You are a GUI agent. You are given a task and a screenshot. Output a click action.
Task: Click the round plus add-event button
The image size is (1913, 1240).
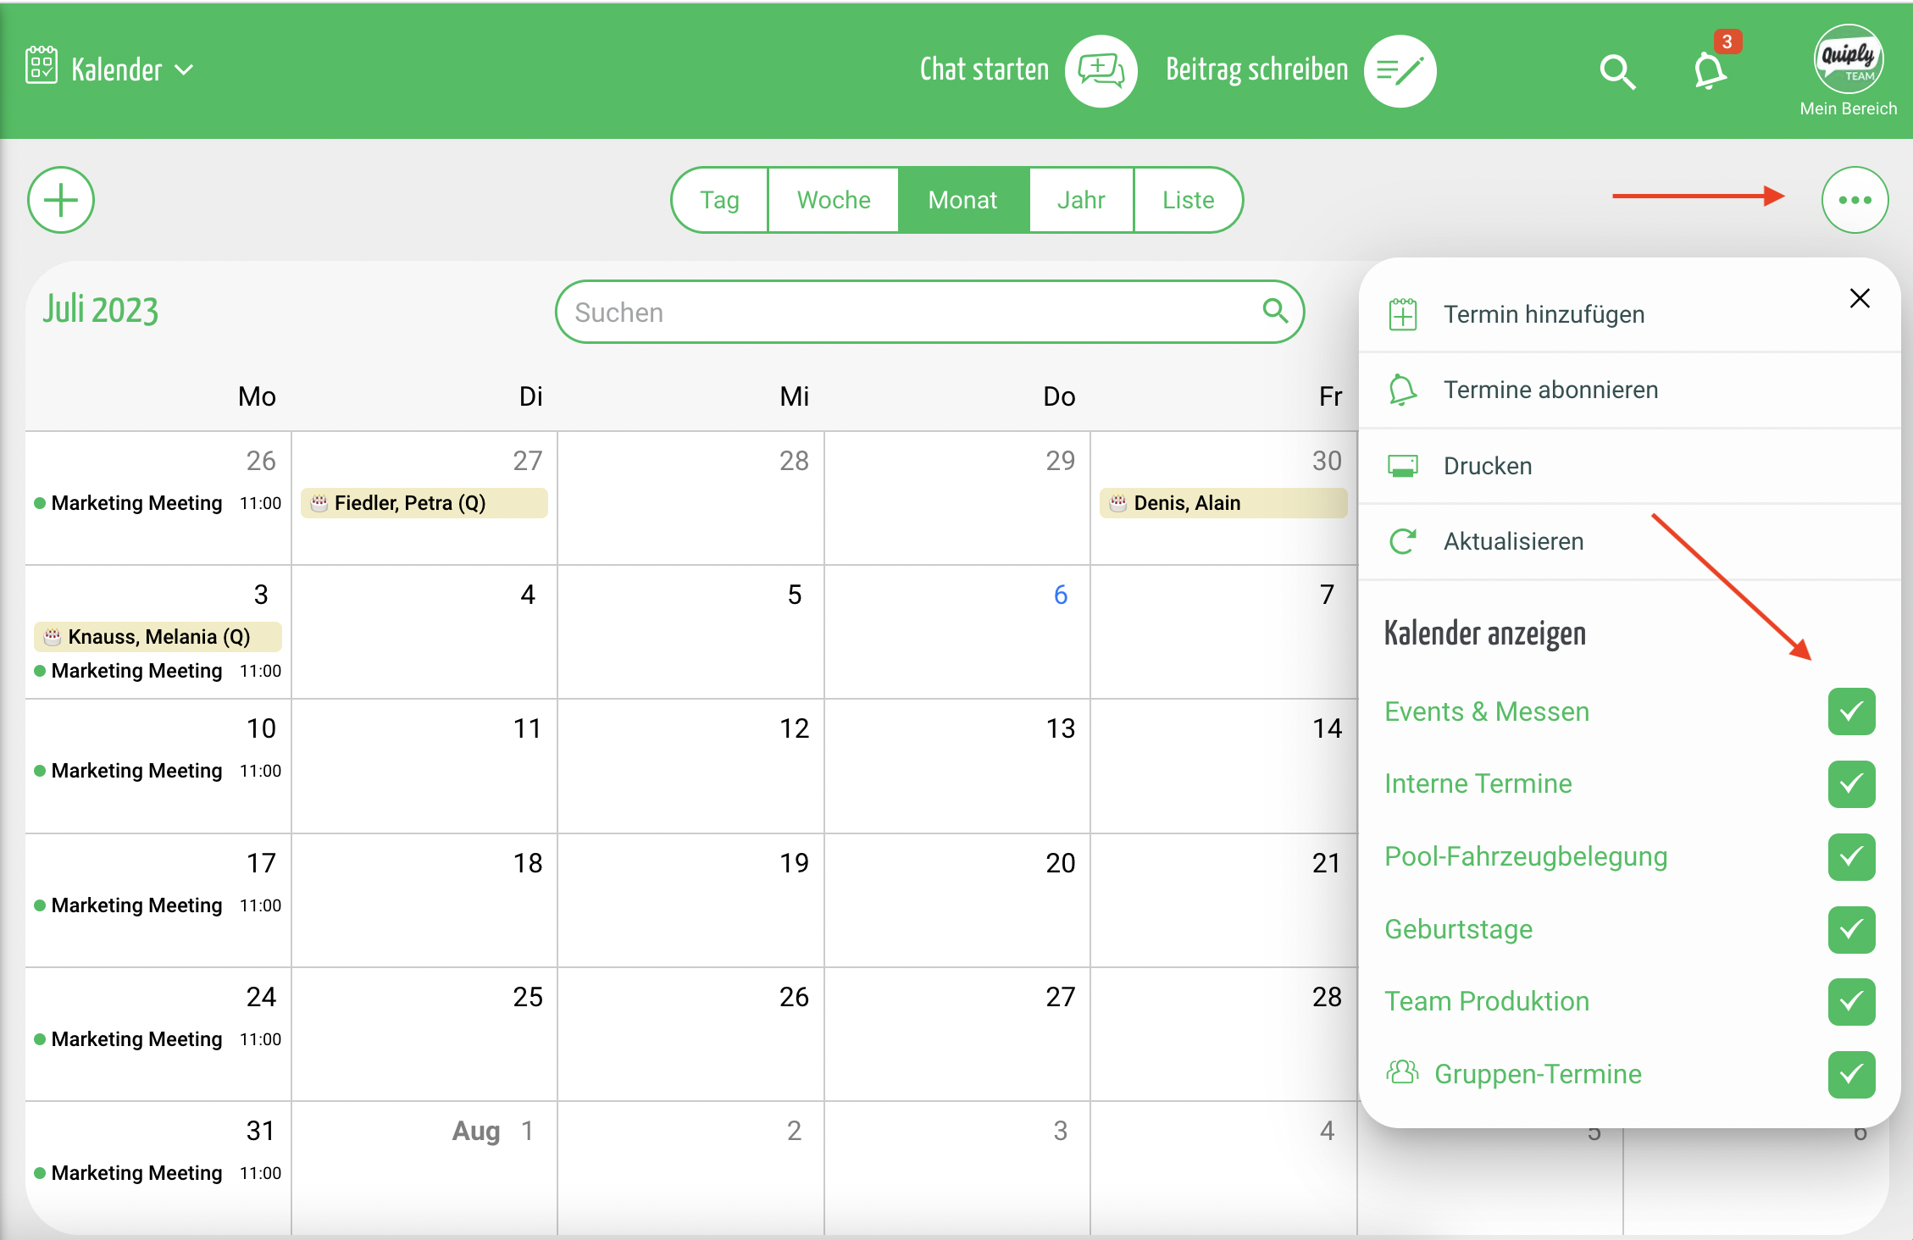click(61, 201)
